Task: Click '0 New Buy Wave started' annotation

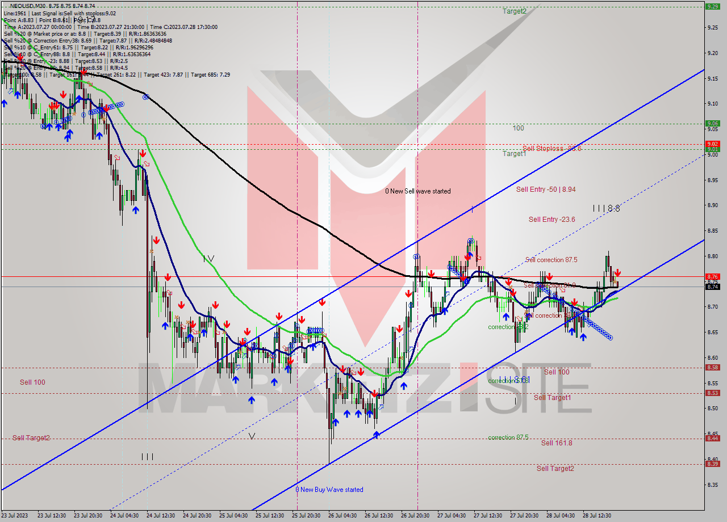Action: point(329,489)
